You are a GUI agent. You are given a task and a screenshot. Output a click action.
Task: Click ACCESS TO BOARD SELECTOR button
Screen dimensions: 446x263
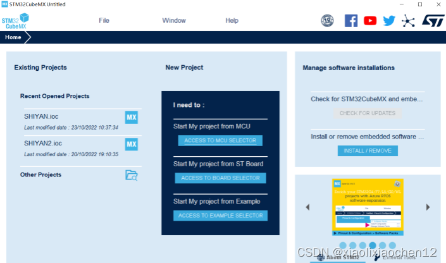(x=220, y=178)
